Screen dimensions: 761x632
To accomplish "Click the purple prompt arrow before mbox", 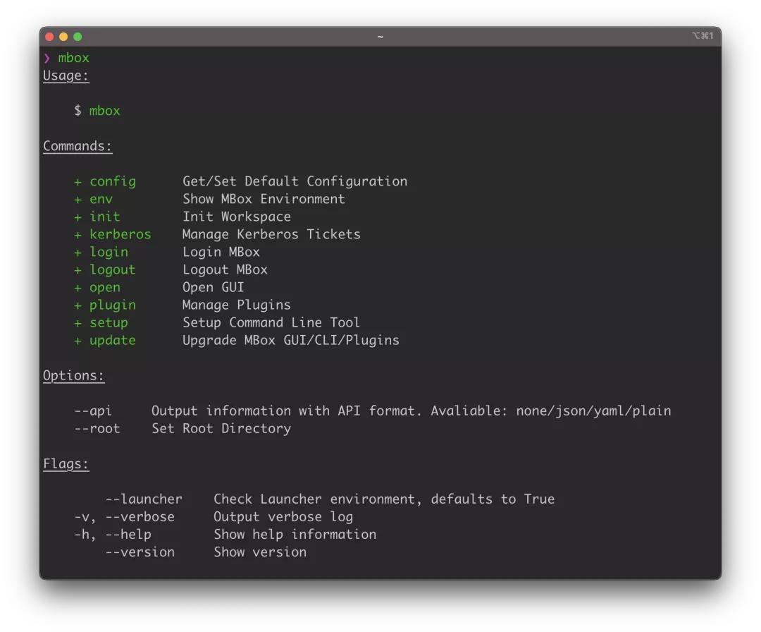I will pyautogui.click(x=47, y=58).
